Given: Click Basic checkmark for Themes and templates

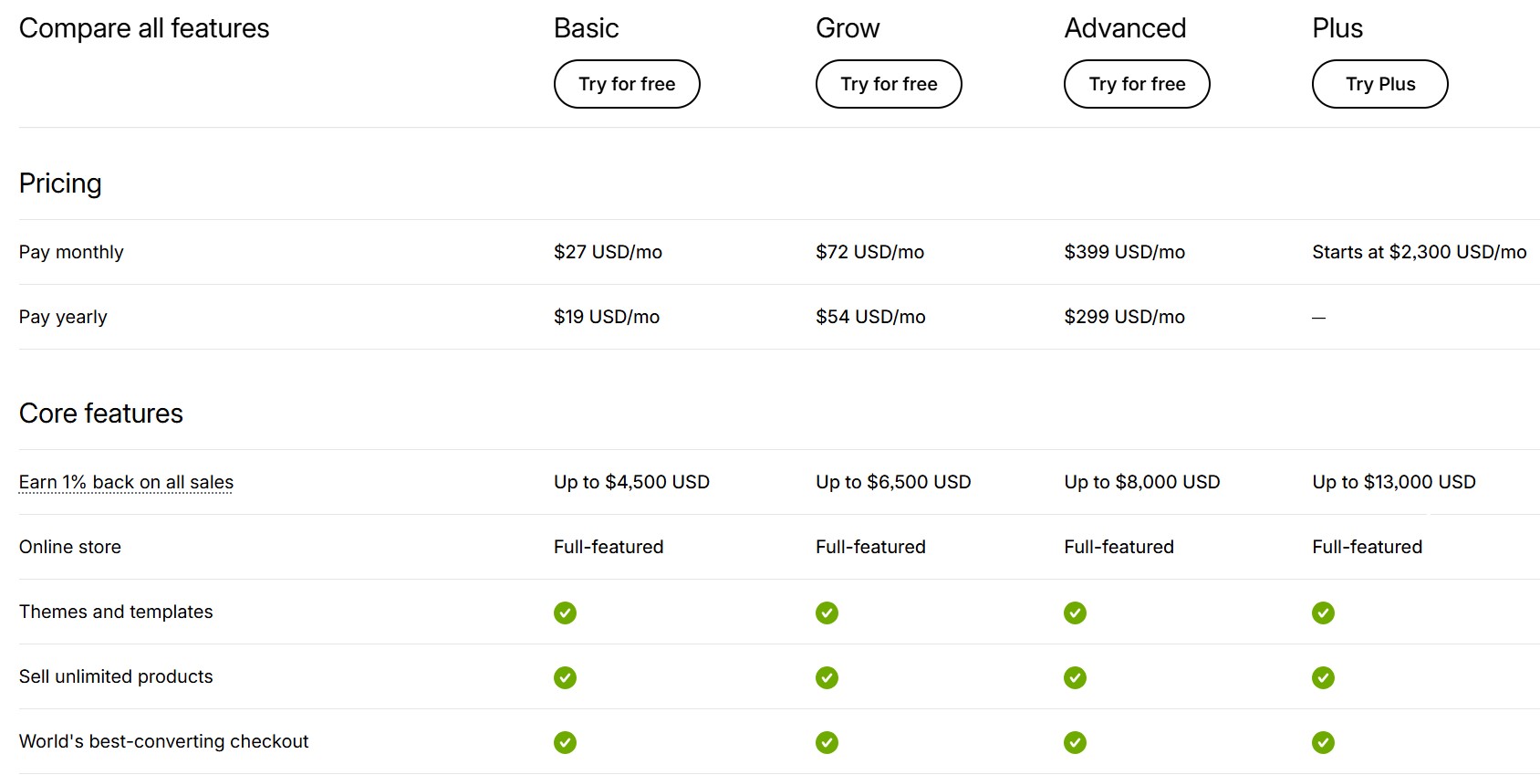Looking at the screenshot, I should [565, 613].
